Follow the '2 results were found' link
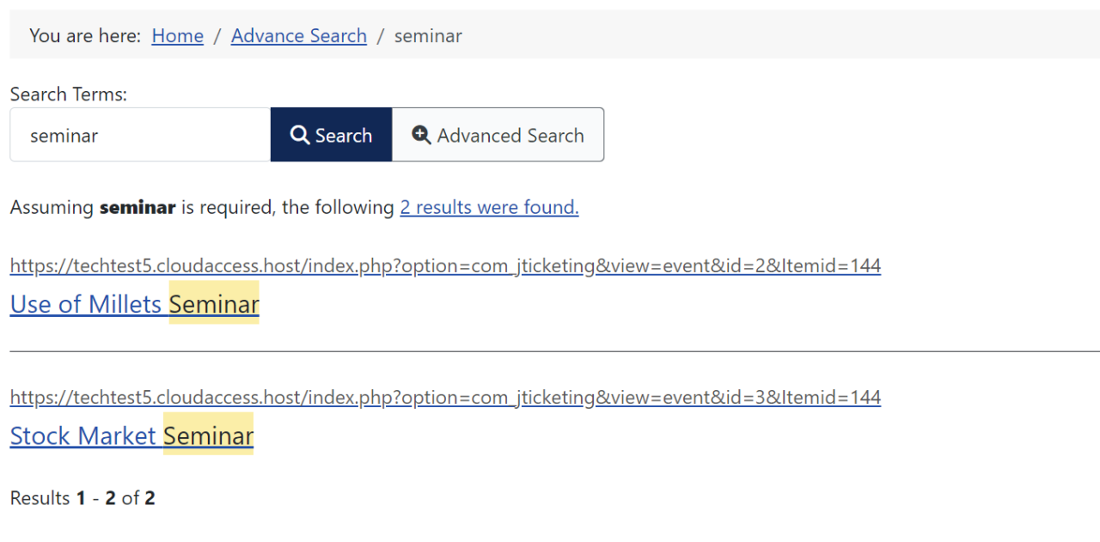The height and width of the screenshot is (542, 1100). click(489, 208)
